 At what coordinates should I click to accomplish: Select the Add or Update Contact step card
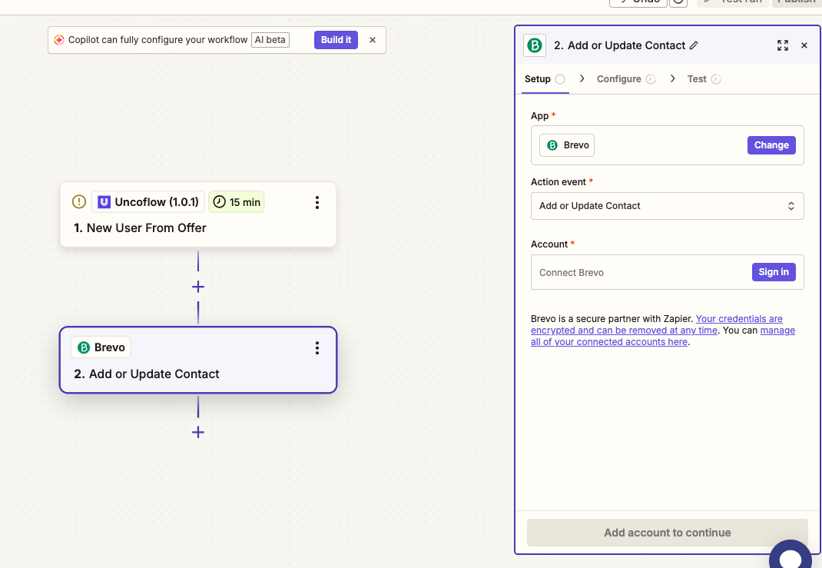(198, 360)
